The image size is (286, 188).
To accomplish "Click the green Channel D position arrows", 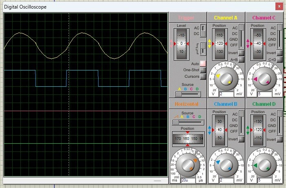I will point(248,130).
